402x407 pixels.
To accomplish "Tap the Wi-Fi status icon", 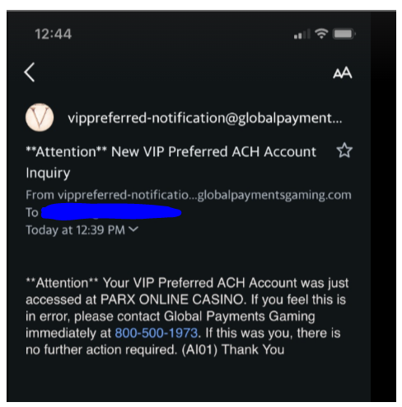I will [321, 34].
